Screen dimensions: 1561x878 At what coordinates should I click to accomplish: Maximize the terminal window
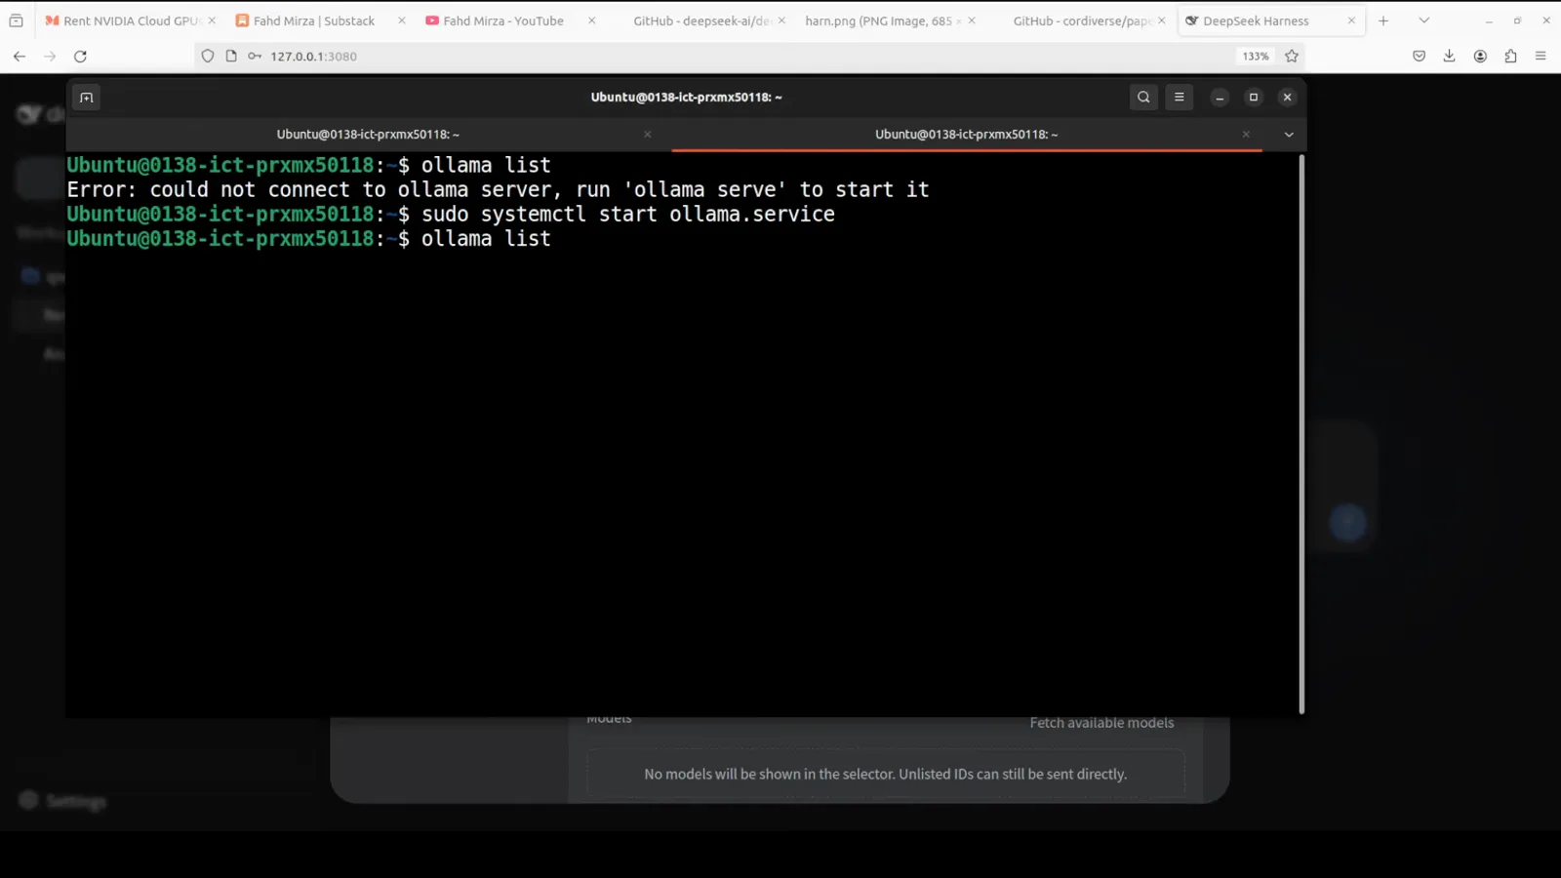pos(1254,98)
